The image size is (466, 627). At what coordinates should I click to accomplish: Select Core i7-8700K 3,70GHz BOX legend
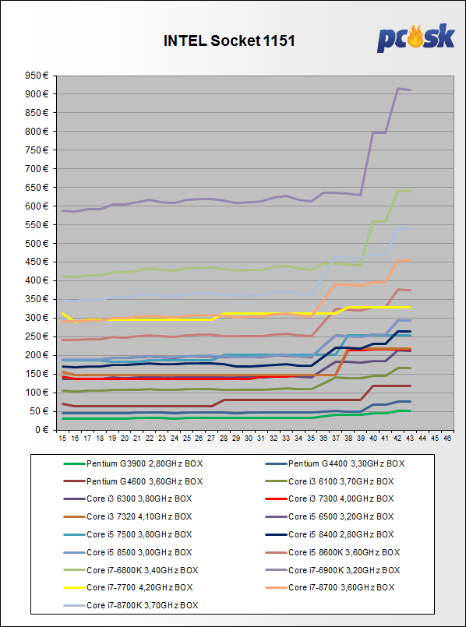pos(131,605)
